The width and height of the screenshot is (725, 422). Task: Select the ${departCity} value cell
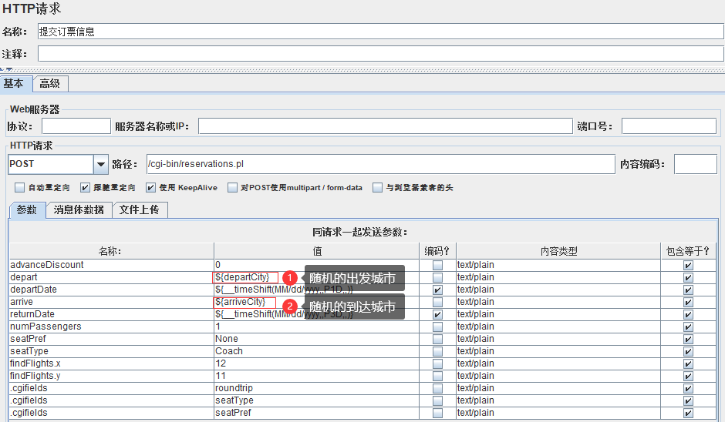pyautogui.click(x=317, y=277)
